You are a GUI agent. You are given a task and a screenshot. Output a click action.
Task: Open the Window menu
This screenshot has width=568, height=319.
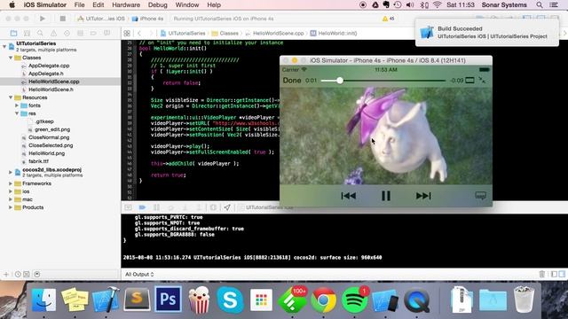(187, 5)
